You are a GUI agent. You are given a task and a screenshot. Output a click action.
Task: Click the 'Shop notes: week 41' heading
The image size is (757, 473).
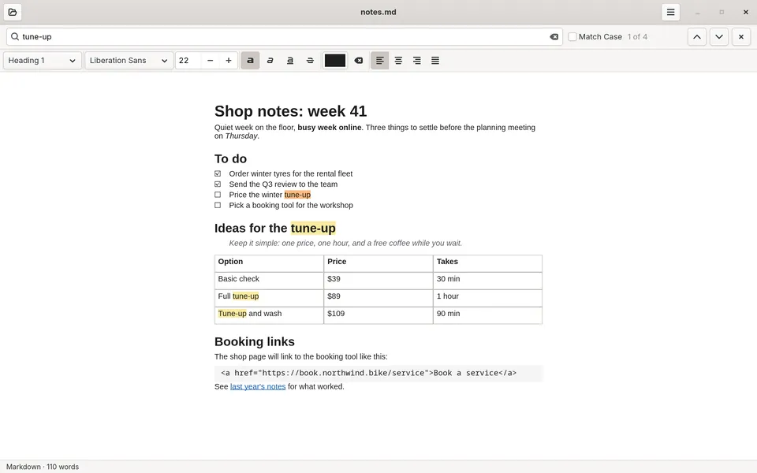(291, 111)
